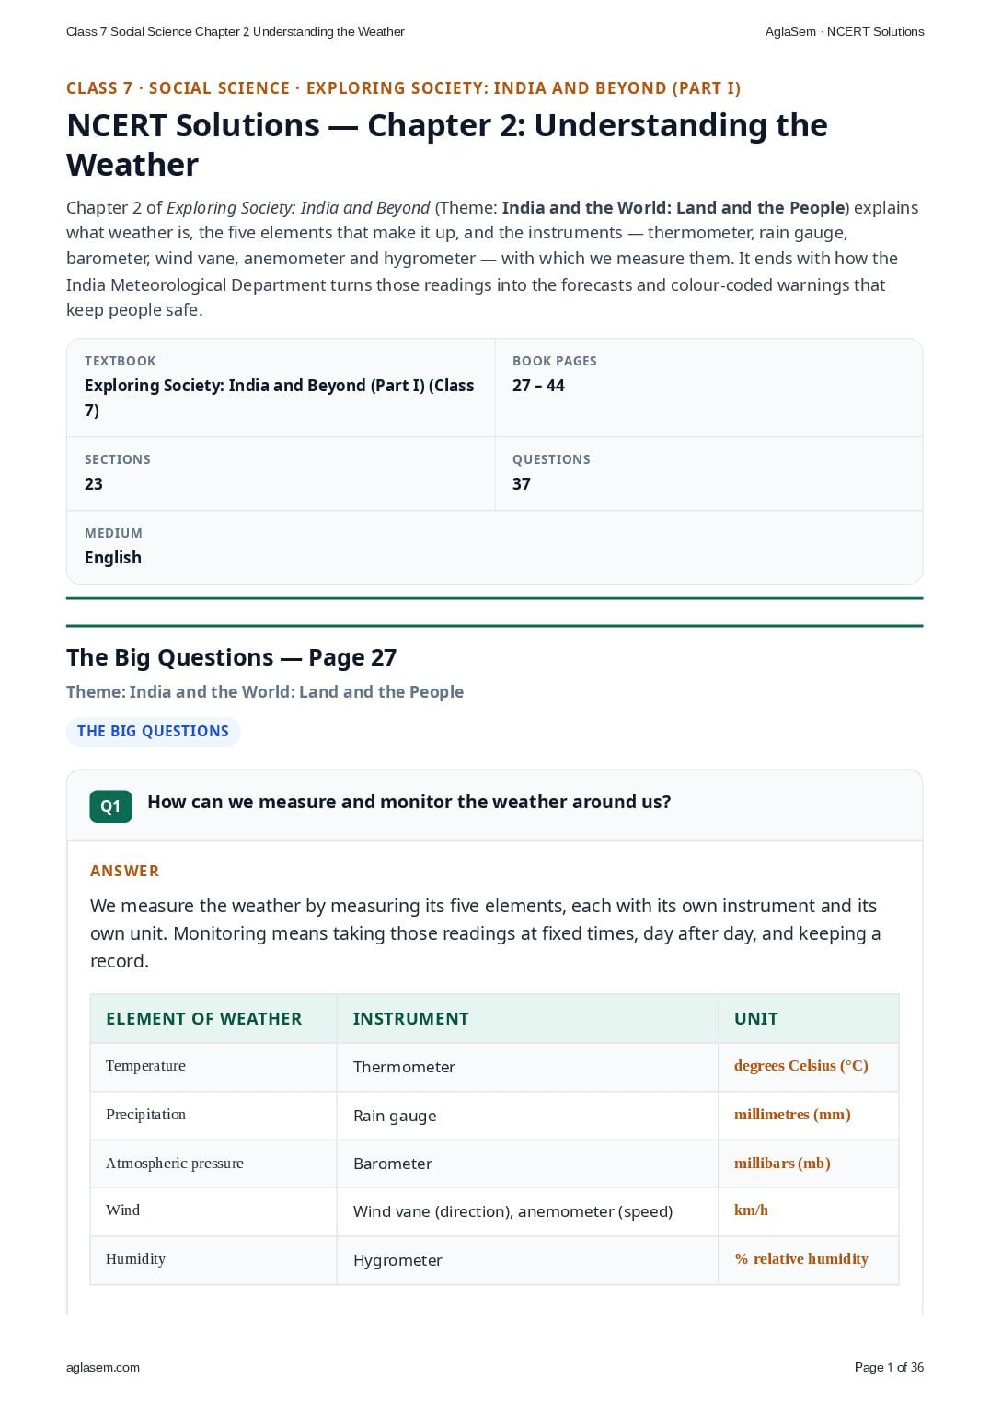The width and height of the screenshot is (990, 1401).
Task: Select the orange ANSWER label
Action: (x=125, y=872)
